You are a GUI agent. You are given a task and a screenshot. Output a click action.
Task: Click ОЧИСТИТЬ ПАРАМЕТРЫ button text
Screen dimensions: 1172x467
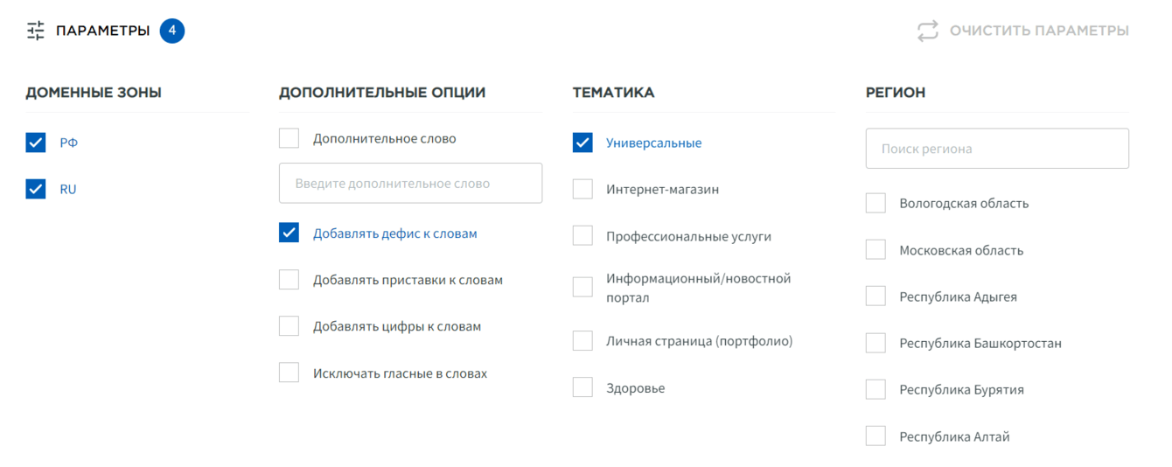point(1039,31)
